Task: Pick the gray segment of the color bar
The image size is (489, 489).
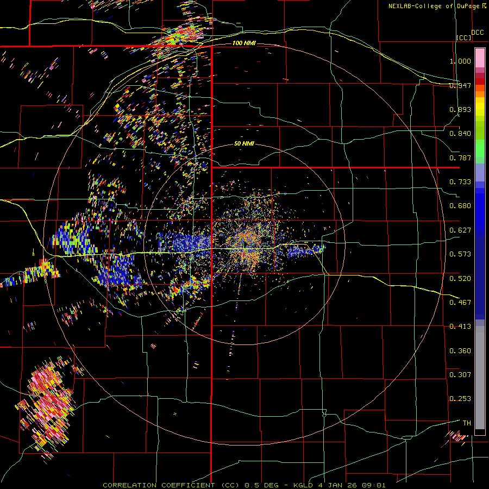Action: click(480, 378)
